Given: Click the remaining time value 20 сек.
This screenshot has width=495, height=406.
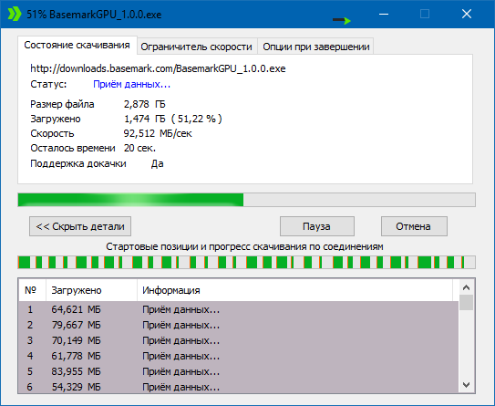Looking at the screenshot, I should (x=139, y=148).
